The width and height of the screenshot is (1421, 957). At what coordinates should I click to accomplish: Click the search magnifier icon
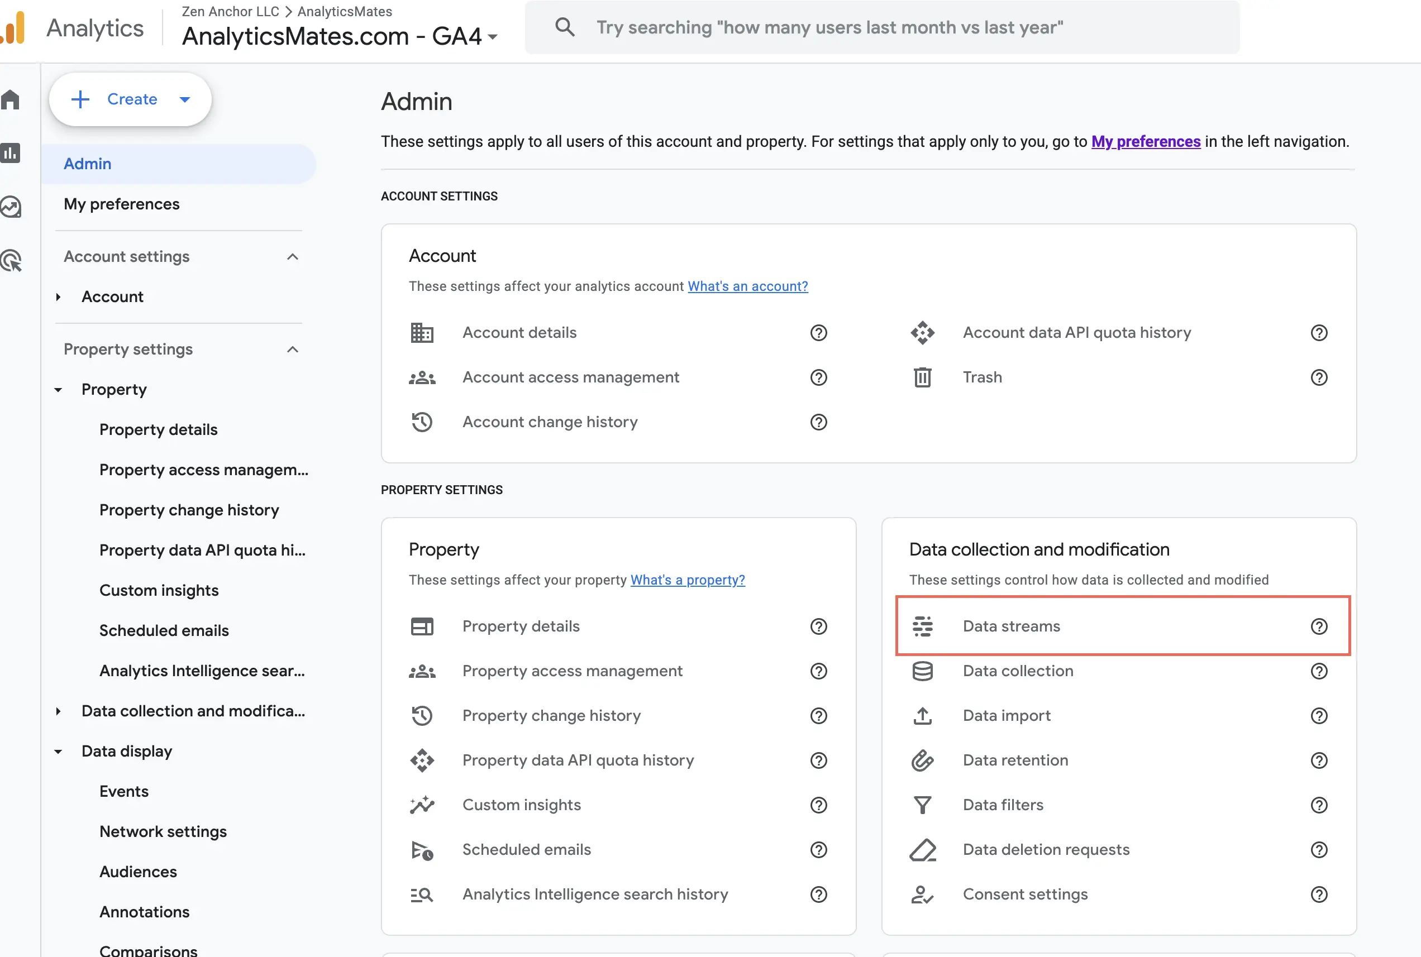click(565, 27)
